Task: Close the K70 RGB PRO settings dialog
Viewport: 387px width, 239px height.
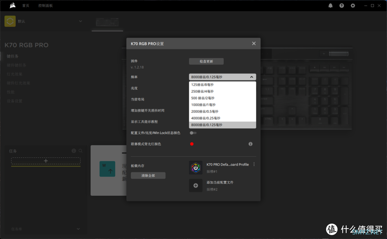Action: click(x=254, y=43)
